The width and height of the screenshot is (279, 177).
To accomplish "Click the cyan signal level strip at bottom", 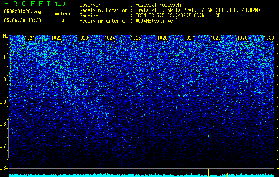I will pos(141,175).
